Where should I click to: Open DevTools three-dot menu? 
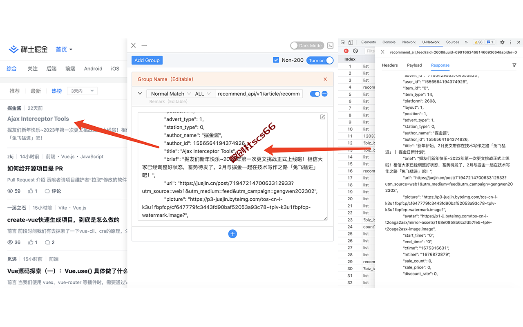511,42
